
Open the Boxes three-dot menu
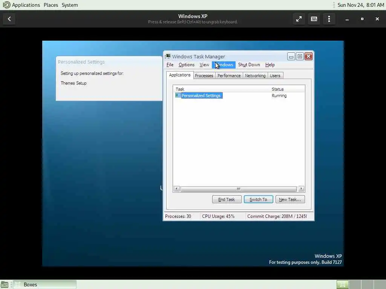(x=329, y=19)
